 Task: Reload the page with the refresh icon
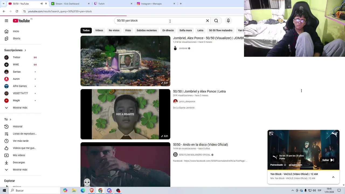pyautogui.click(x=17, y=11)
